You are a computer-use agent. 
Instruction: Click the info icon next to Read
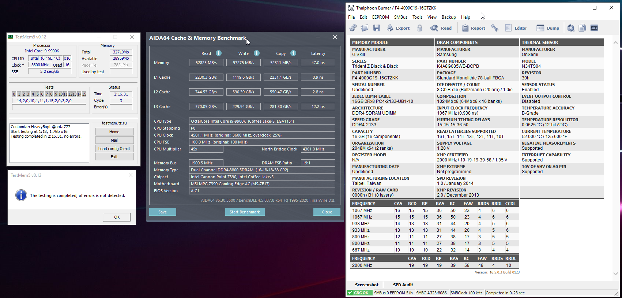pos(219,53)
